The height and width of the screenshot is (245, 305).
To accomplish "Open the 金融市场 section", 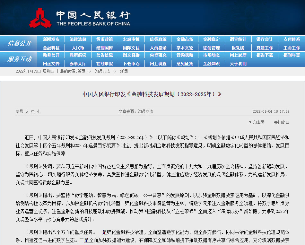I will (x=185, y=39).
